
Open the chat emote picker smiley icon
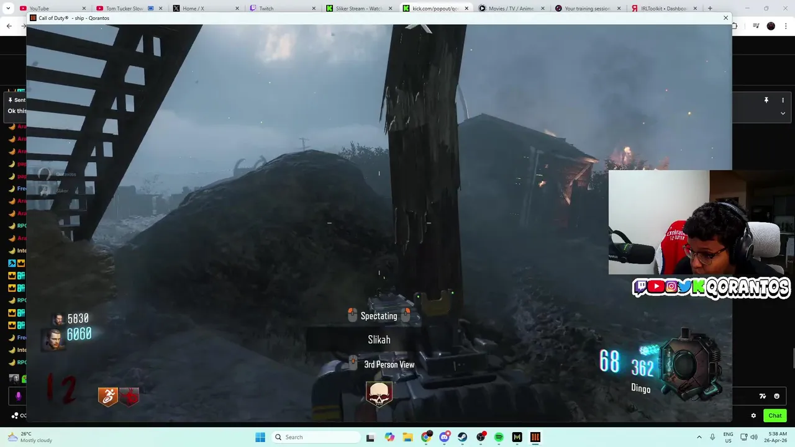[776, 396]
